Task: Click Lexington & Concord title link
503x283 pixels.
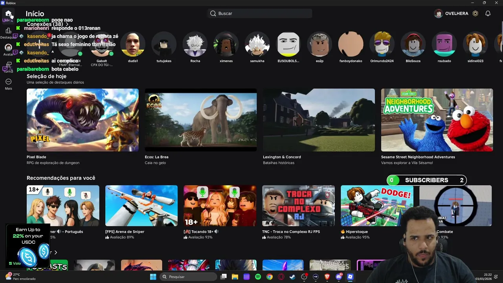Action: (282, 157)
